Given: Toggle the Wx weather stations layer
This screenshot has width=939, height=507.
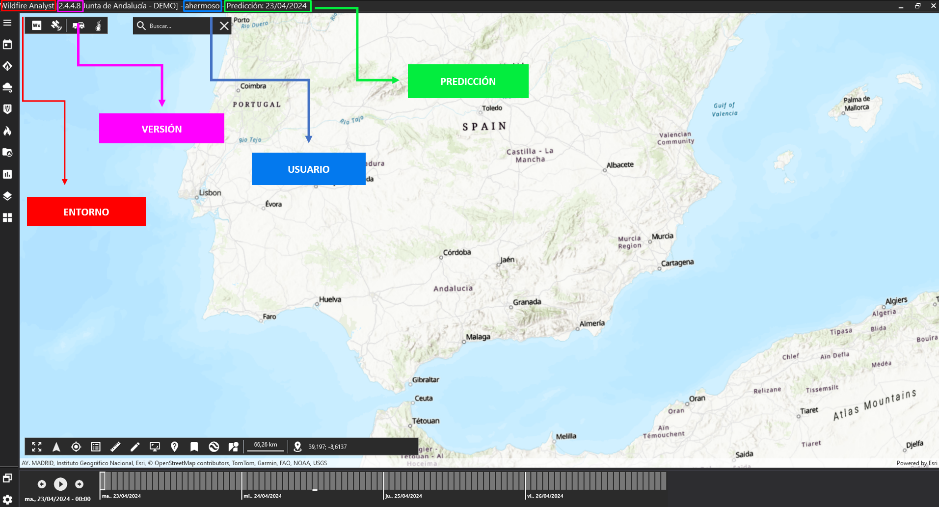Looking at the screenshot, I should pos(37,26).
